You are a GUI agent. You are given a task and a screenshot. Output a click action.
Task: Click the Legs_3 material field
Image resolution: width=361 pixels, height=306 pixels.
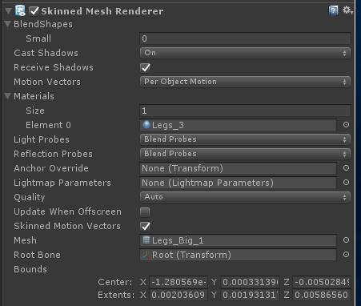[x=238, y=125]
